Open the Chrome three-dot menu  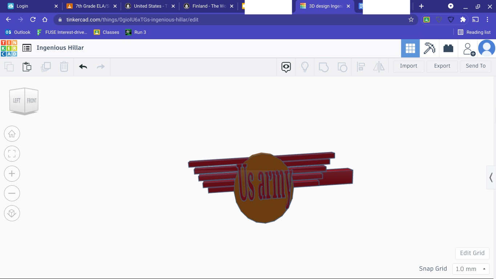tap(488, 20)
